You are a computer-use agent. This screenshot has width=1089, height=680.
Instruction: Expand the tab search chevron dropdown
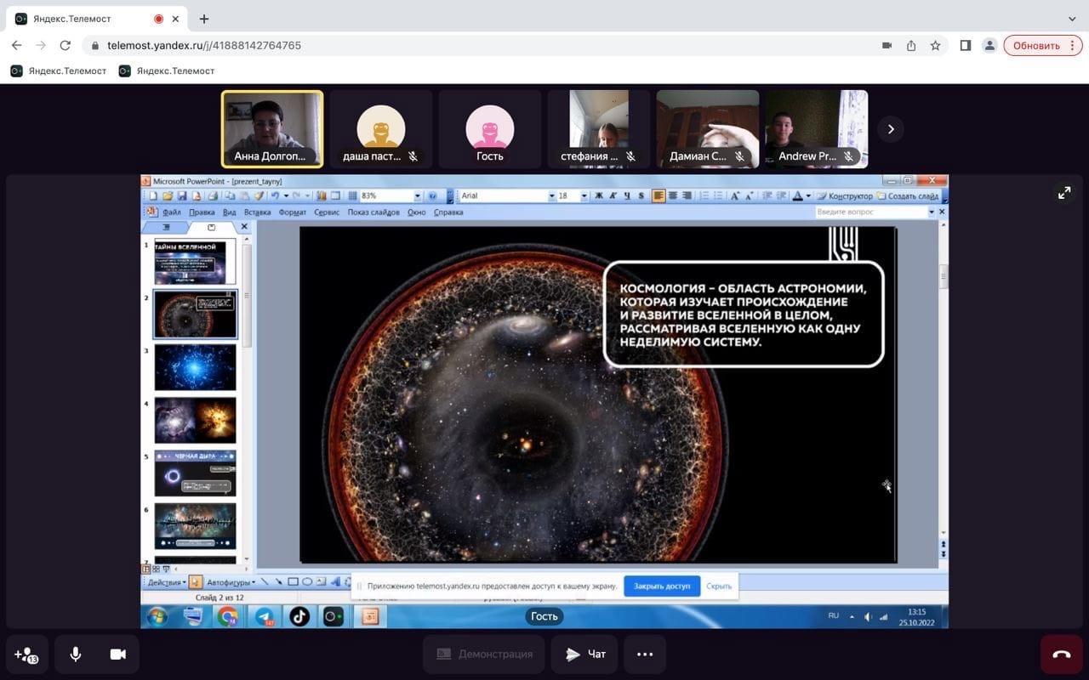coord(1071,19)
